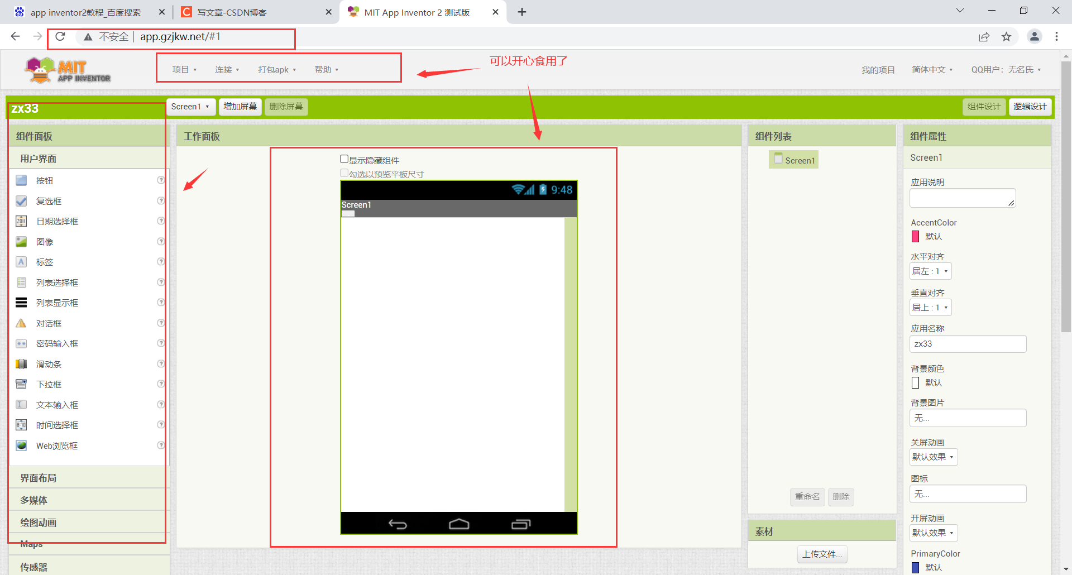Select the 按钮 component in the palette

click(45, 180)
